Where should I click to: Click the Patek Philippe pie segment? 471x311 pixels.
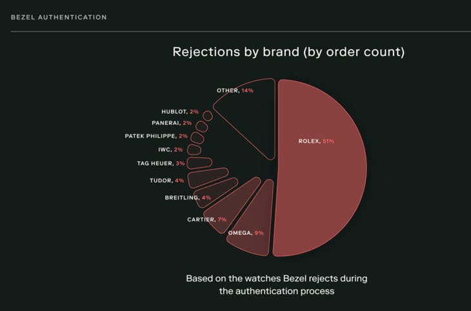(197, 138)
